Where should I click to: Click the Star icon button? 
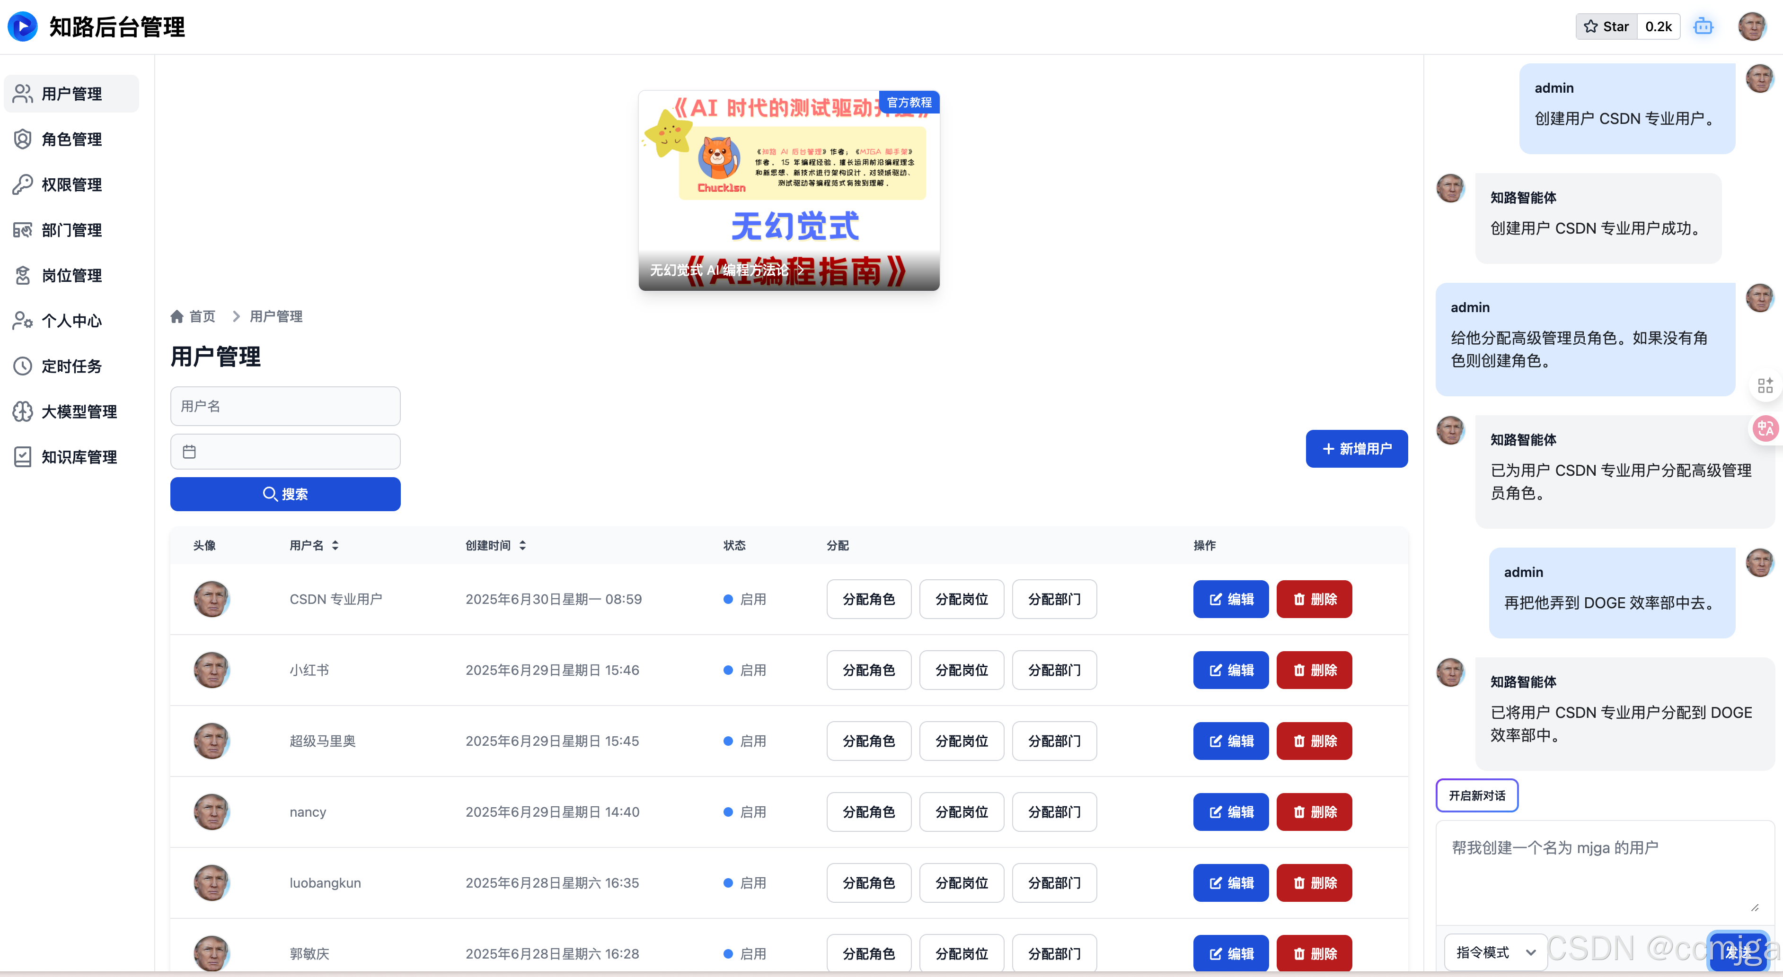[1606, 26]
